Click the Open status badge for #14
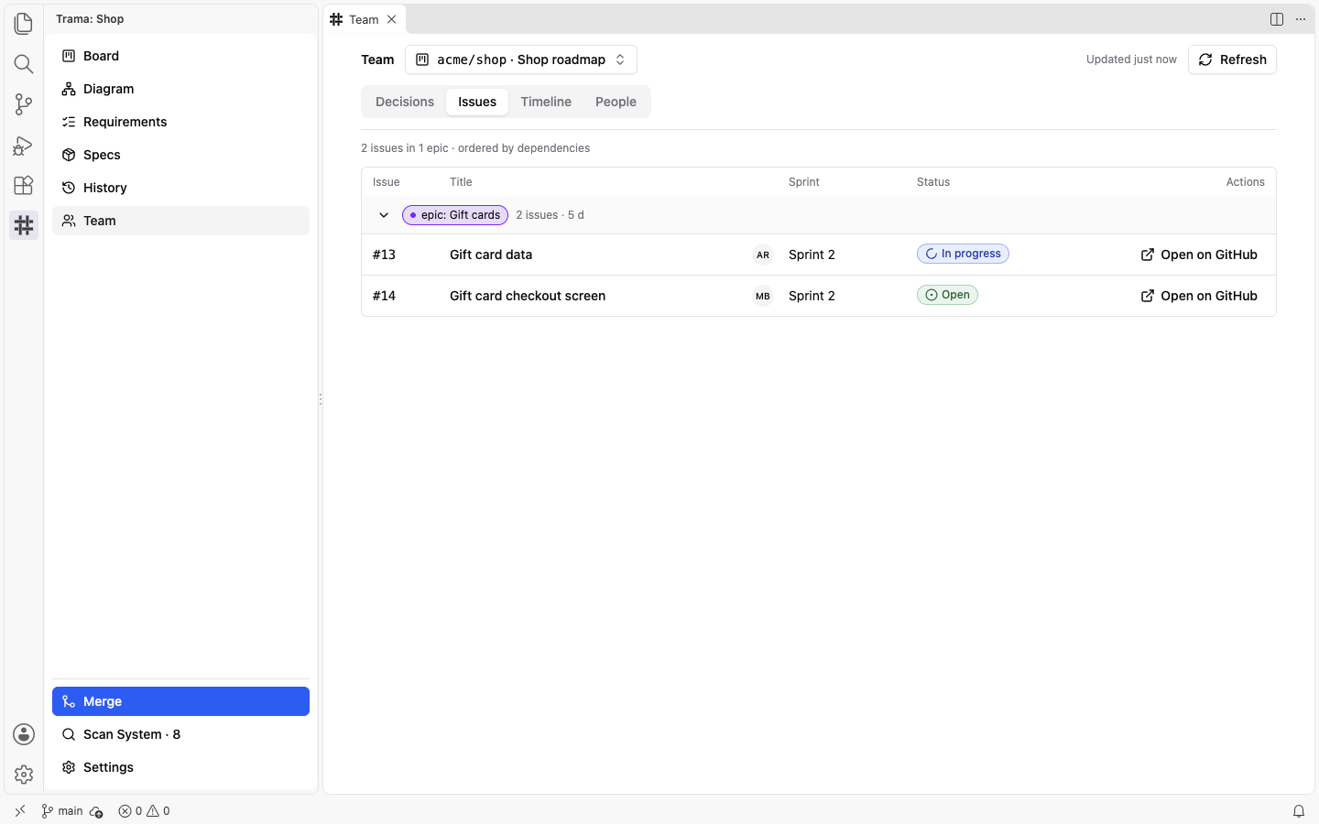This screenshot has height=824, width=1319. pos(947,295)
